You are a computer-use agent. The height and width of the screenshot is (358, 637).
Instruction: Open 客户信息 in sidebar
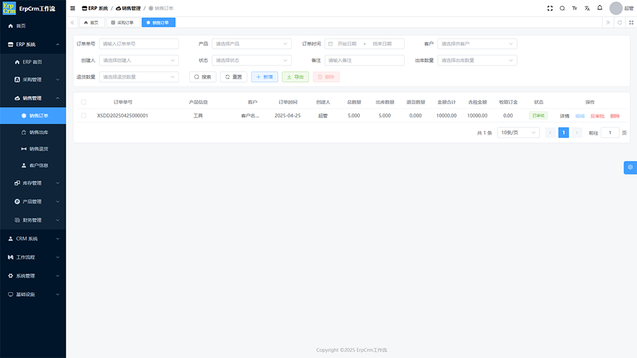click(33, 165)
